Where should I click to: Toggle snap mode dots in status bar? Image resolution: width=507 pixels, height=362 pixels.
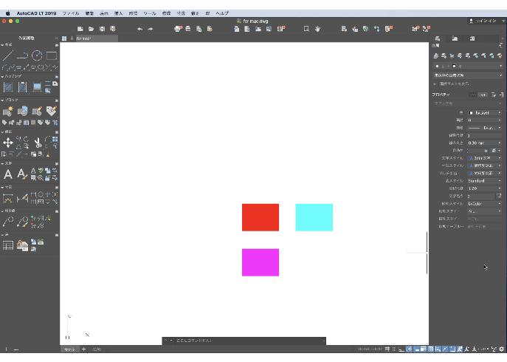click(394, 349)
